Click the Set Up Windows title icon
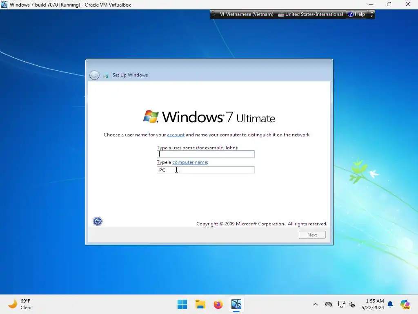 coord(106,75)
